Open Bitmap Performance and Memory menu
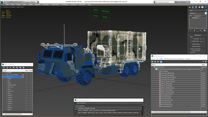Image resolution: width=208 pixels, height=117 pixels. [x=174, y=59]
